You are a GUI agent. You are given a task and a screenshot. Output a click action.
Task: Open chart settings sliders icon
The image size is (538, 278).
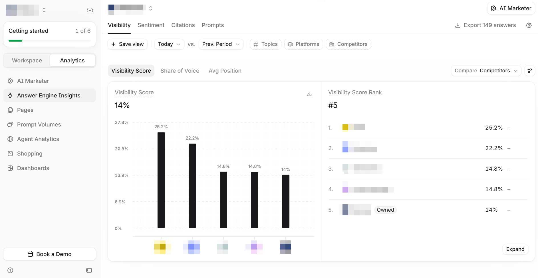coord(530,71)
